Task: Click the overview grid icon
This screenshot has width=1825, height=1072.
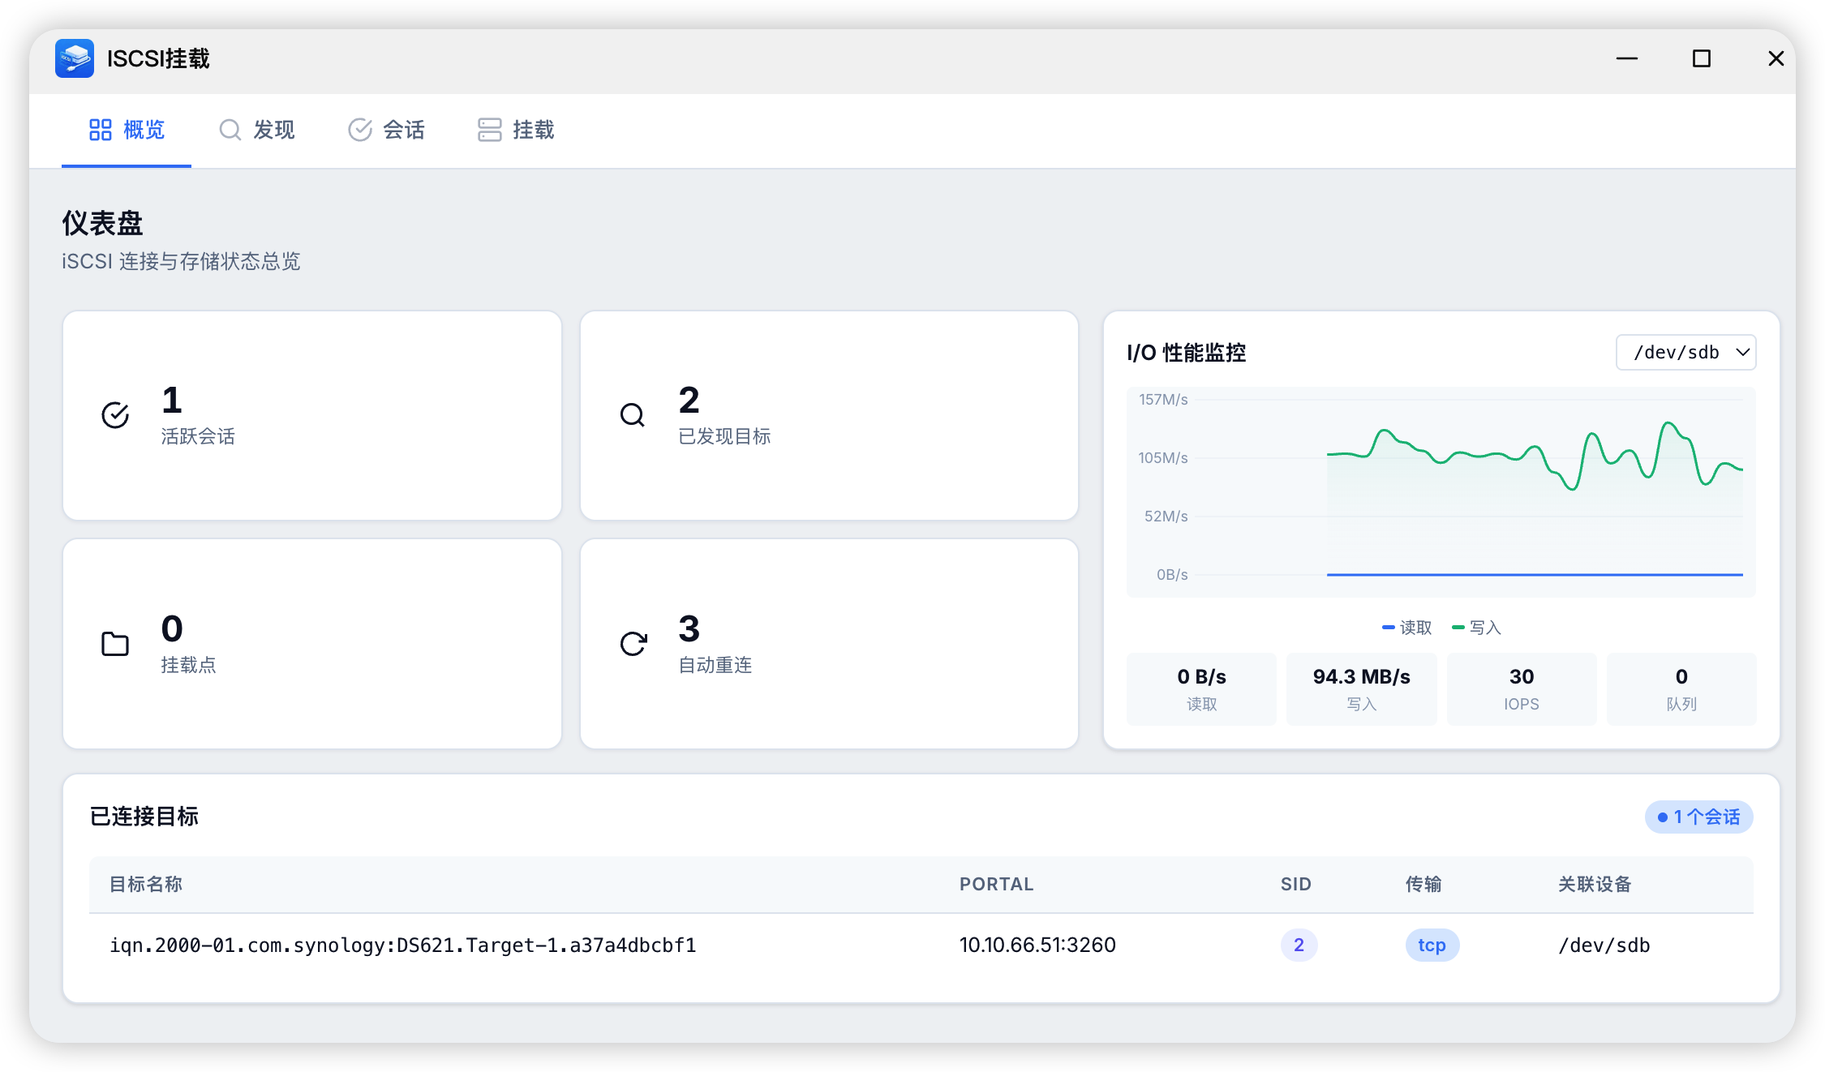Action: tap(101, 130)
